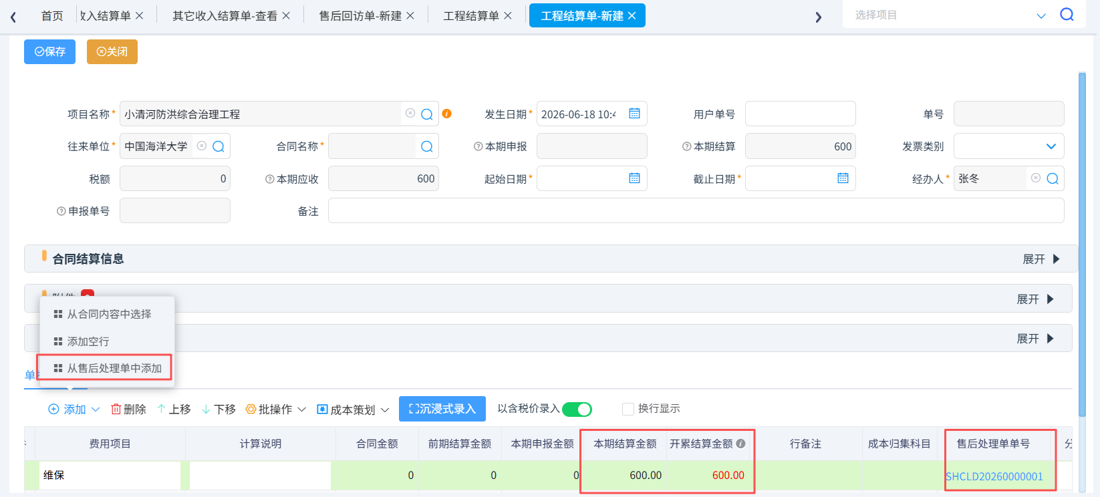The image size is (1100, 497).
Task: Open the 往来单位 lookup search icon
Action: click(x=219, y=146)
